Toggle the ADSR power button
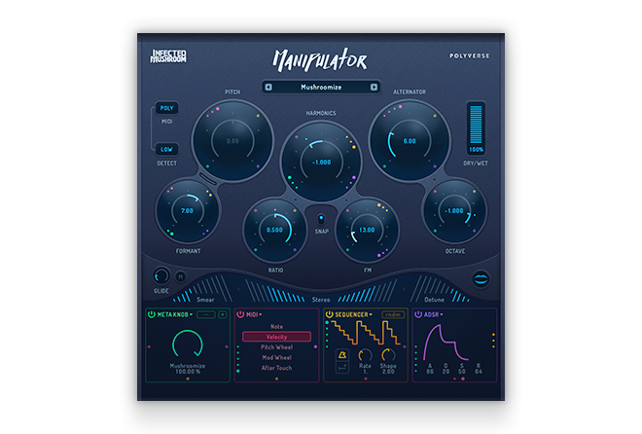This screenshot has height=434, width=642. 418,314
